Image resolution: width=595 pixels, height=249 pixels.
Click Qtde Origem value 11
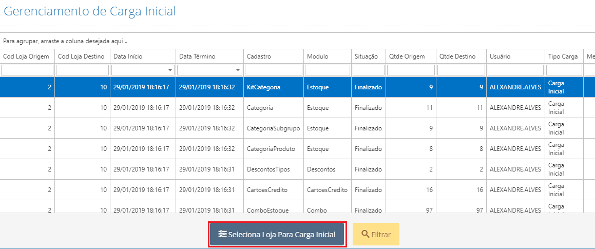411,108
